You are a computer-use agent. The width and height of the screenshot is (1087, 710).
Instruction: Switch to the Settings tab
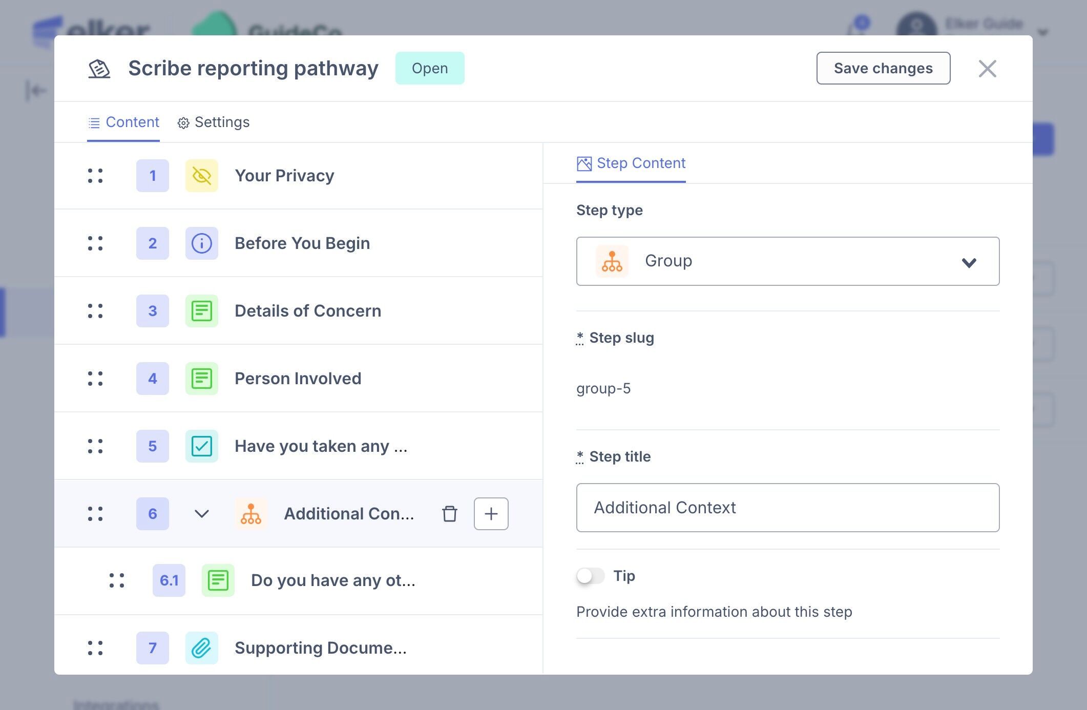pyautogui.click(x=214, y=122)
